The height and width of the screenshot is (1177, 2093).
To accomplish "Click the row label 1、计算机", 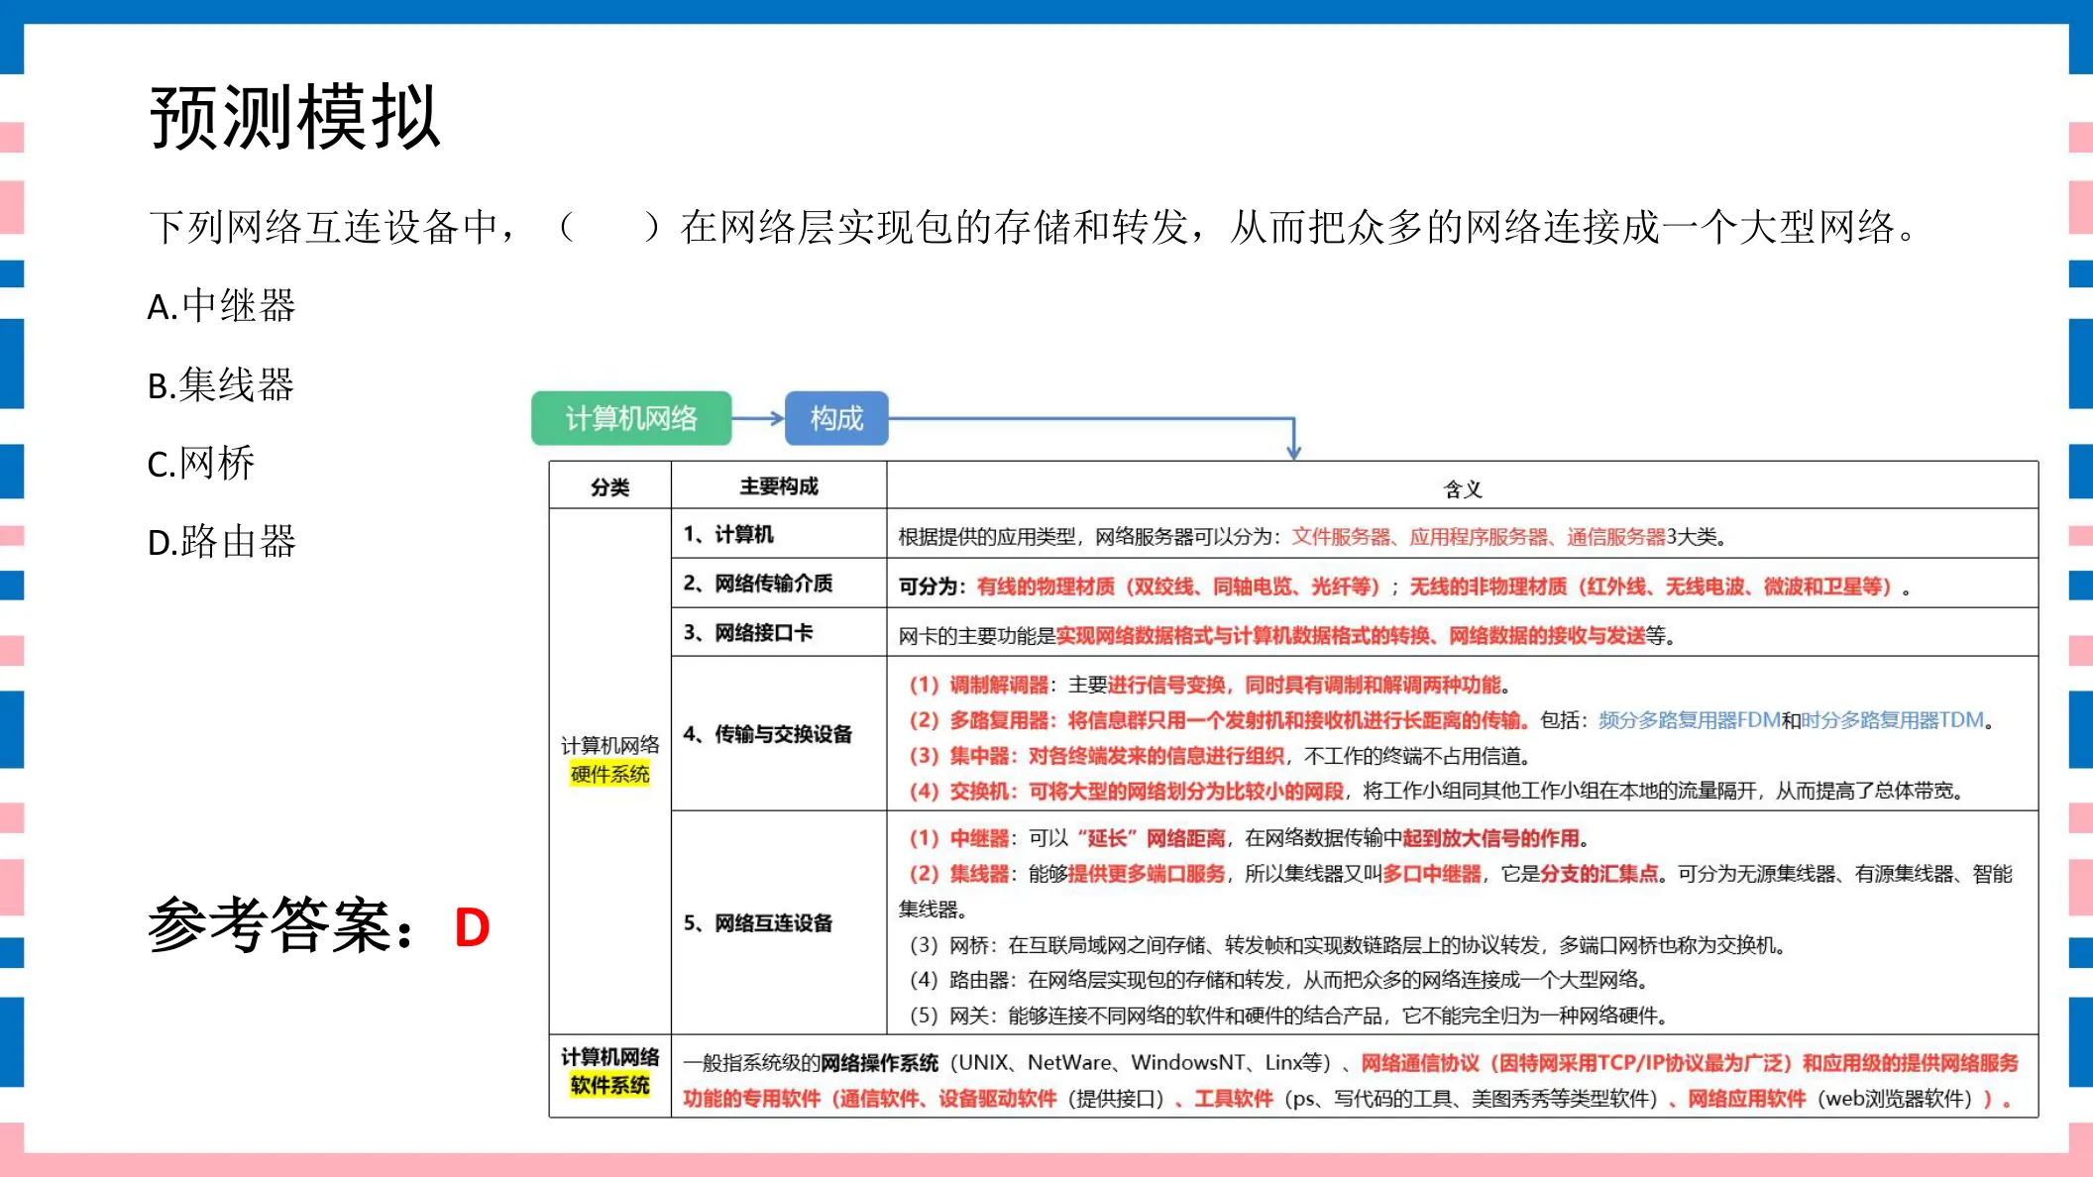I will 728,534.
